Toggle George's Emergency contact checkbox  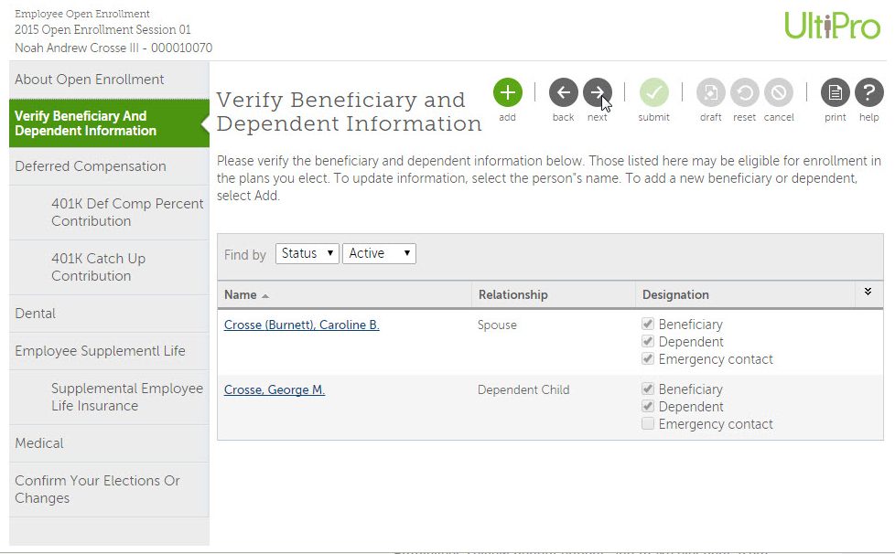(648, 424)
